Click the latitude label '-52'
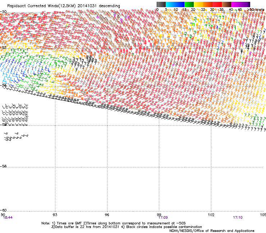Viewport: 266px width, 233px height. (x=3, y=48)
